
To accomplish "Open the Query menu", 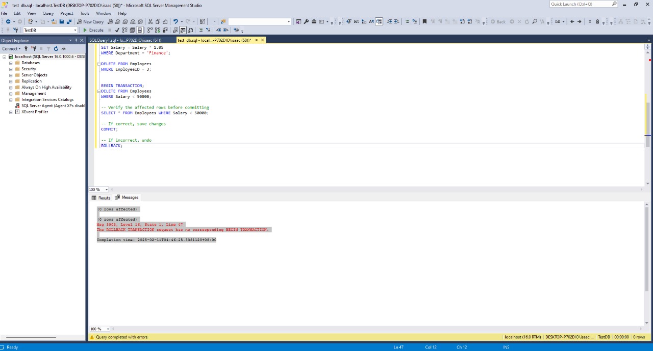I will (48, 13).
